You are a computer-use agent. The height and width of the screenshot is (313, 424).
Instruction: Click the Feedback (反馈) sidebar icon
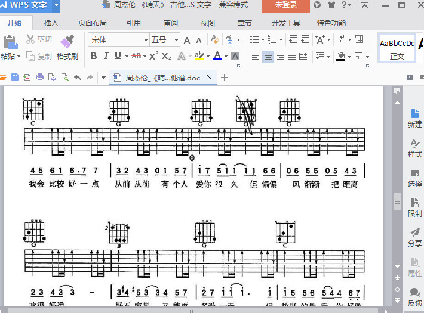pos(415,297)
